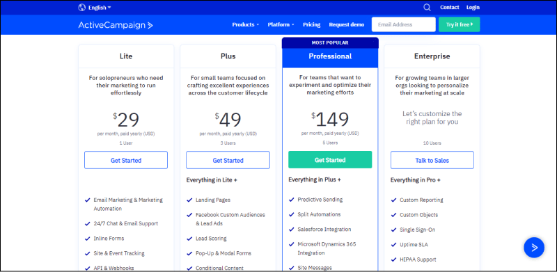Click checkmark beside Split Automations
Viewport: 557px width, 272px height.
coord(292,214)
